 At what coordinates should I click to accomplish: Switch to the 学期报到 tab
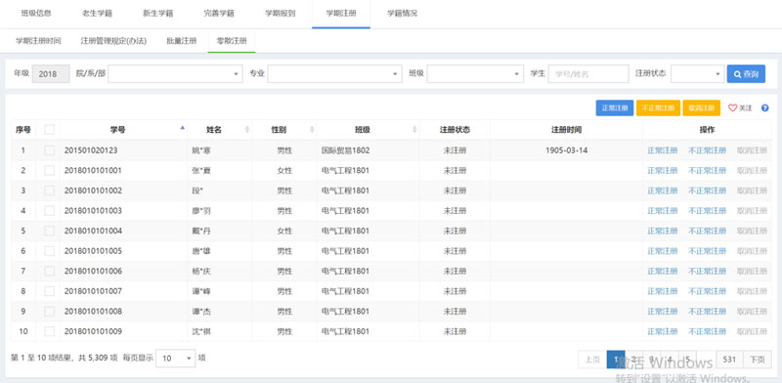tap(280, 14)
